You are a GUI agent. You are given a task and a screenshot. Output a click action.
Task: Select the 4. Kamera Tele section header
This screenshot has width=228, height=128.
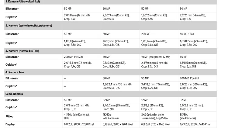coord(110,72)
